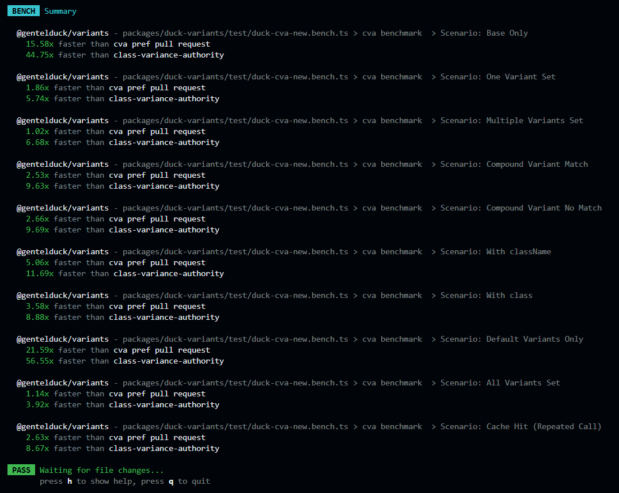Click bench file path in One Variant Set row
Image resolution: width=619 pixels, height=493 pixels.
pyautogui.click(x=236, y=77)
